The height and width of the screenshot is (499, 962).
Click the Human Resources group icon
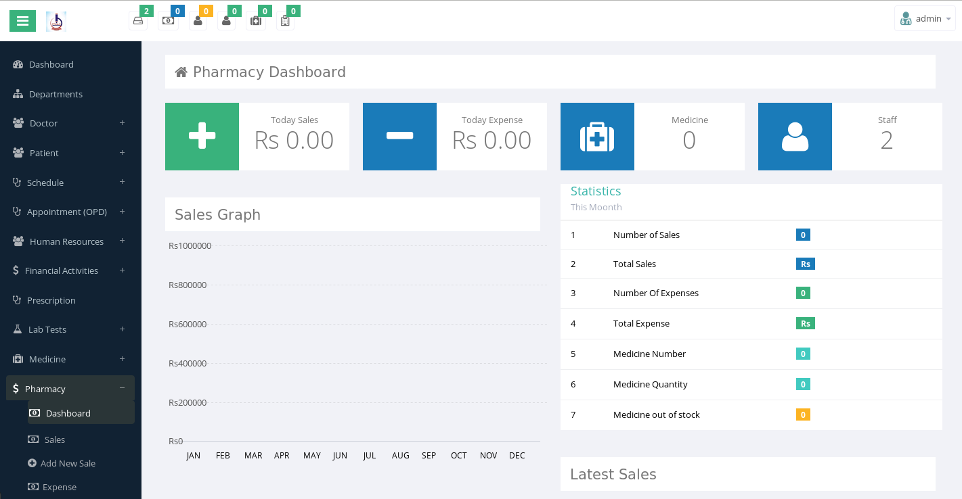[x=18, y=241]
